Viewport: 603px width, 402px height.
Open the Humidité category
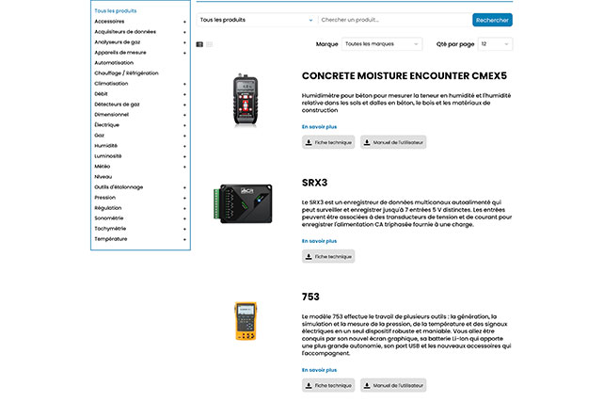tap(106, 146)
